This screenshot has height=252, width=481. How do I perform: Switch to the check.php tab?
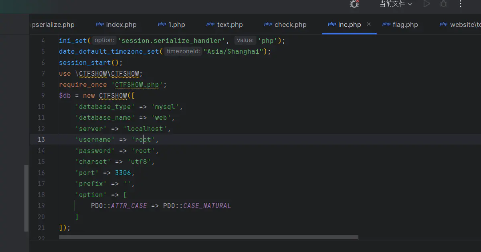285,24
